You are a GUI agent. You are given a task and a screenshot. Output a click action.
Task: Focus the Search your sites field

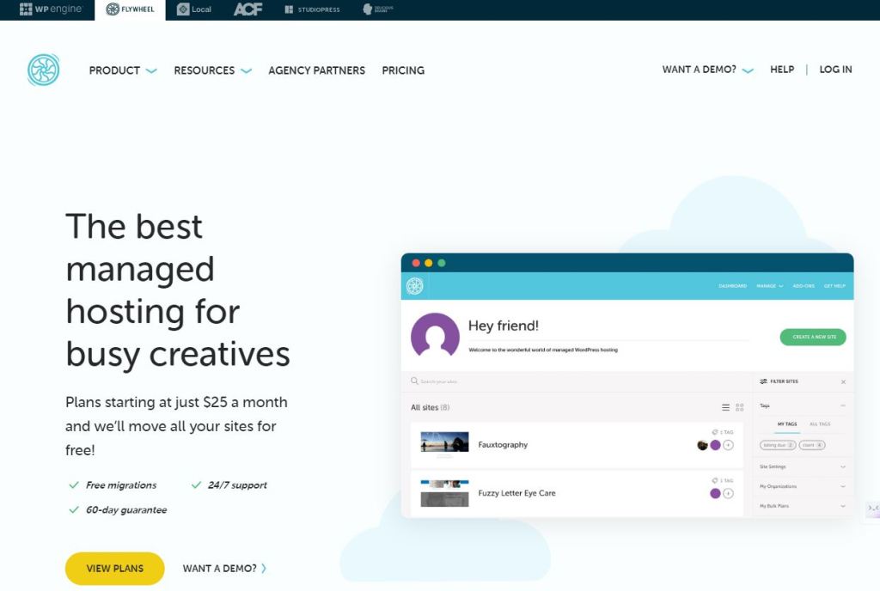[577, 381]
